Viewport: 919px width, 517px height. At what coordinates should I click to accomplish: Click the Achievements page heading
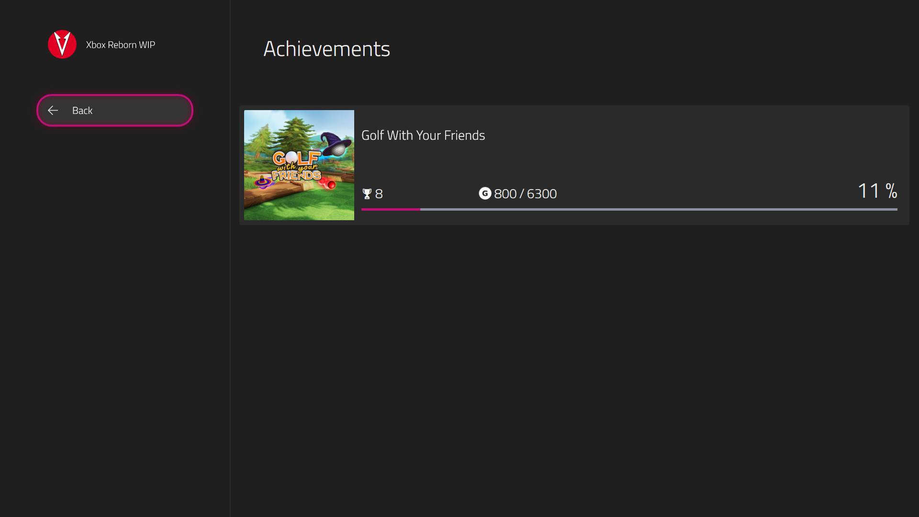coord(326,49)
